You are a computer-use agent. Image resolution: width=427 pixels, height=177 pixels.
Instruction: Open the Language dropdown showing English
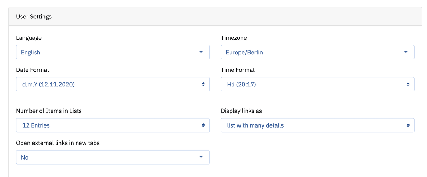[107, 52]
